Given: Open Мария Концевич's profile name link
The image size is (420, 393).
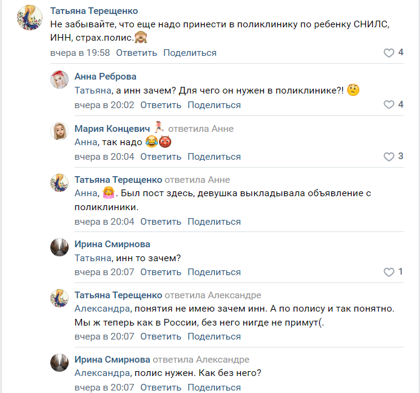Looking at the screenshot, I should coord(110,129).
